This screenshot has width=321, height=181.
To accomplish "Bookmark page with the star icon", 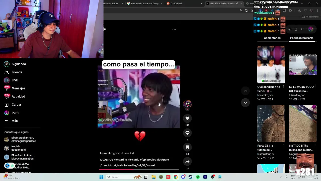I will pyautogui.click(x=252, y=11).
